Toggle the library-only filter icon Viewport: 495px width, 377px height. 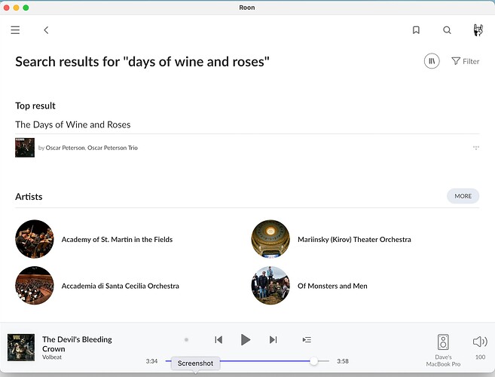coord(432,61)
